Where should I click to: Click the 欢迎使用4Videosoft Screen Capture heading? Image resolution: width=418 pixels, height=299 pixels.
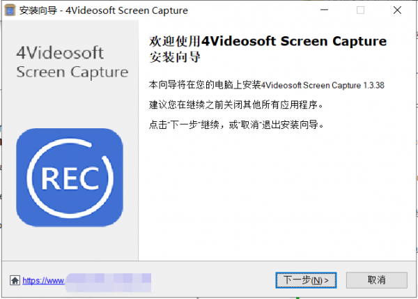268,41
